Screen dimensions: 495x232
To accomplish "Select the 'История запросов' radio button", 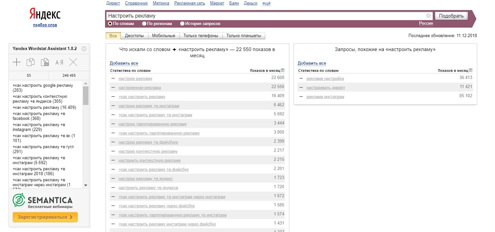I will point(182,23).
